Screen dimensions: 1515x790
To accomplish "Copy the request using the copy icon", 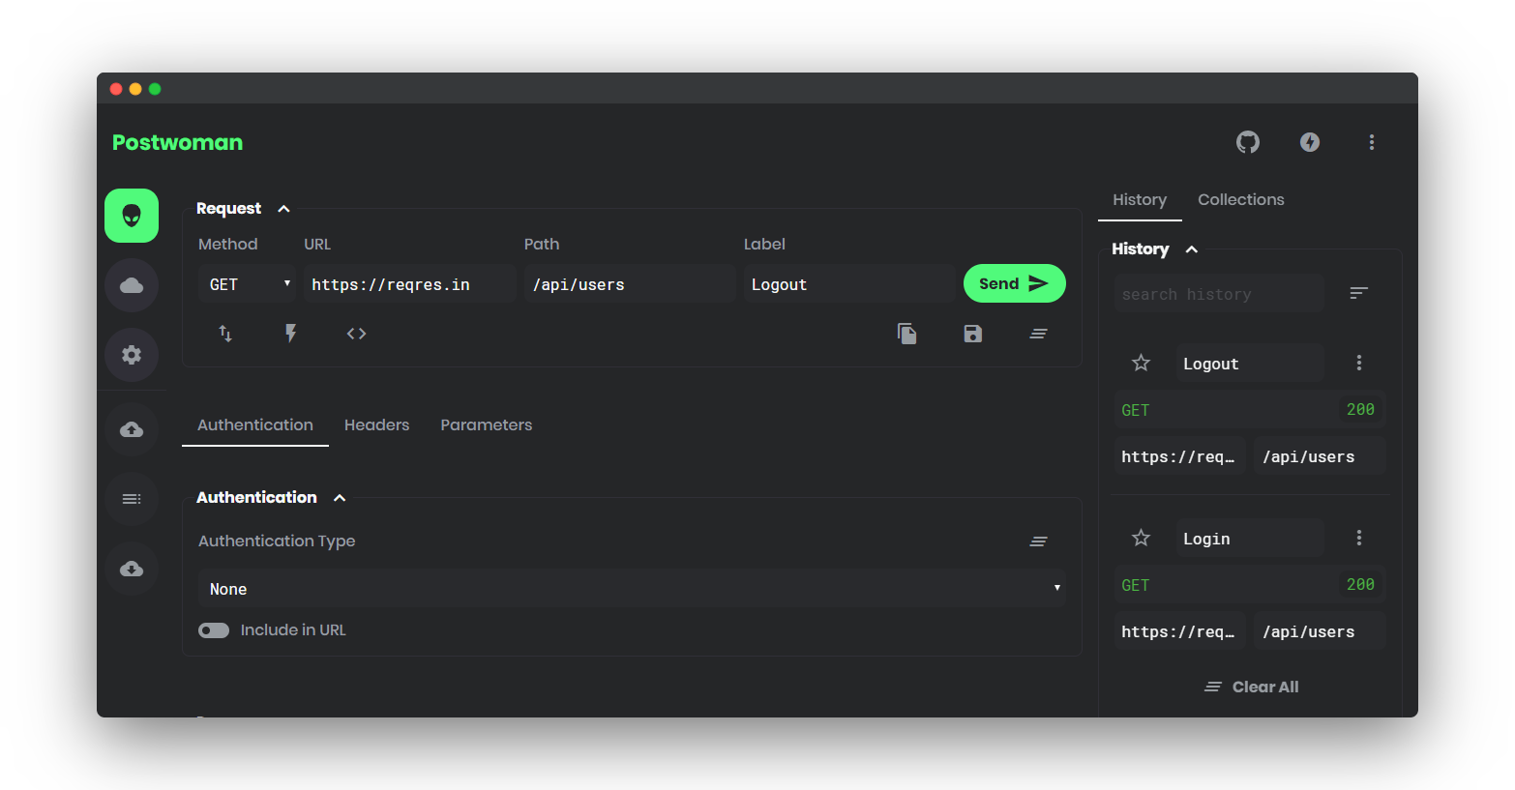I will [x=906, y=333].
